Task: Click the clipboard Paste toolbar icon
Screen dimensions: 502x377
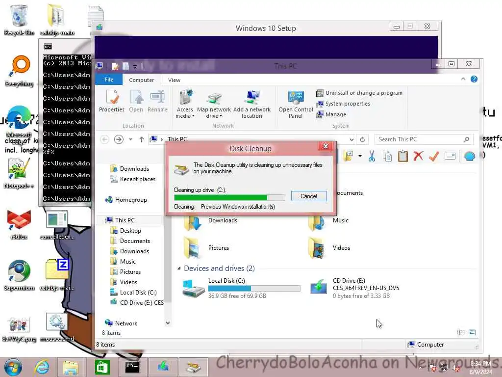Action: pos(403,157)
